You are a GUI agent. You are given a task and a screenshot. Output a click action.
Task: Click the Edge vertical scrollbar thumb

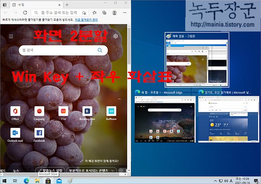click(129, 46)
